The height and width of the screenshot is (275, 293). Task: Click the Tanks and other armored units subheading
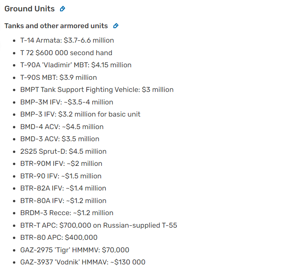pyautogui.click(x=56, y=26)
